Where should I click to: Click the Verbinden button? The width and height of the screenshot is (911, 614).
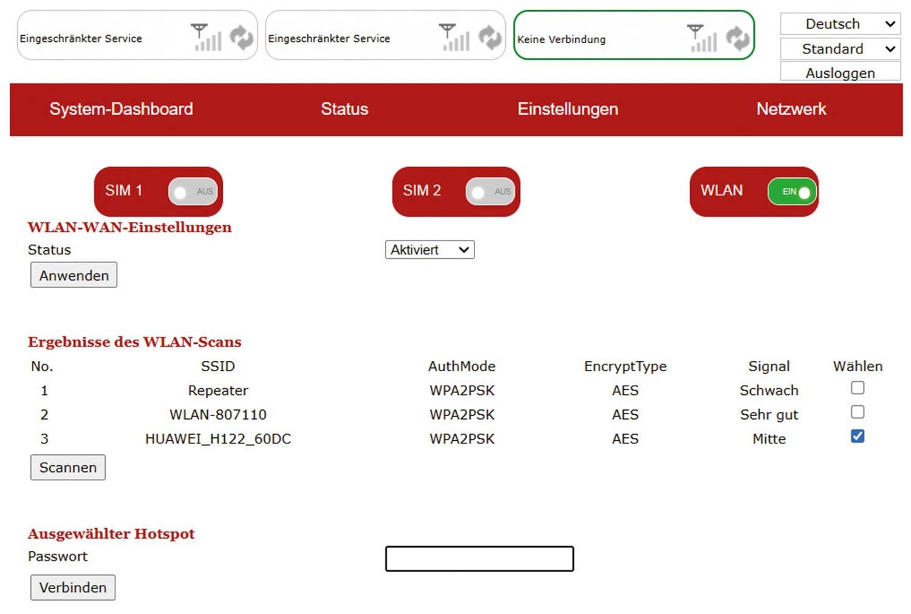pos(73,587)
